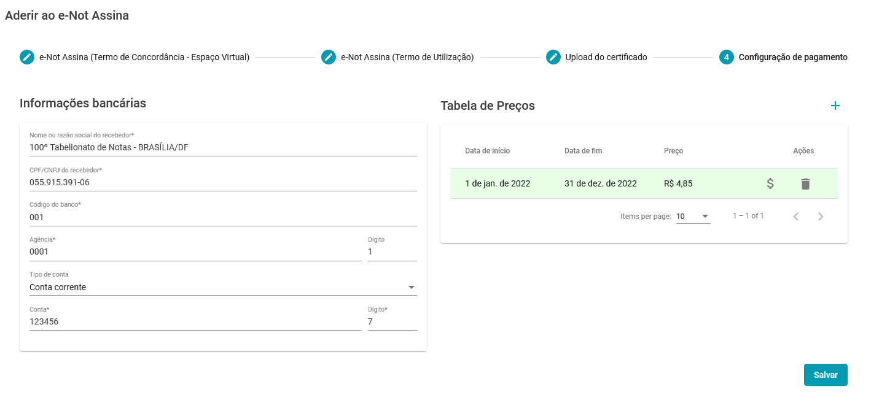Screen dimensions: 871x411
Task: Expand the Items per page selector
Action: pyautogui.click(x=693, y=217)
